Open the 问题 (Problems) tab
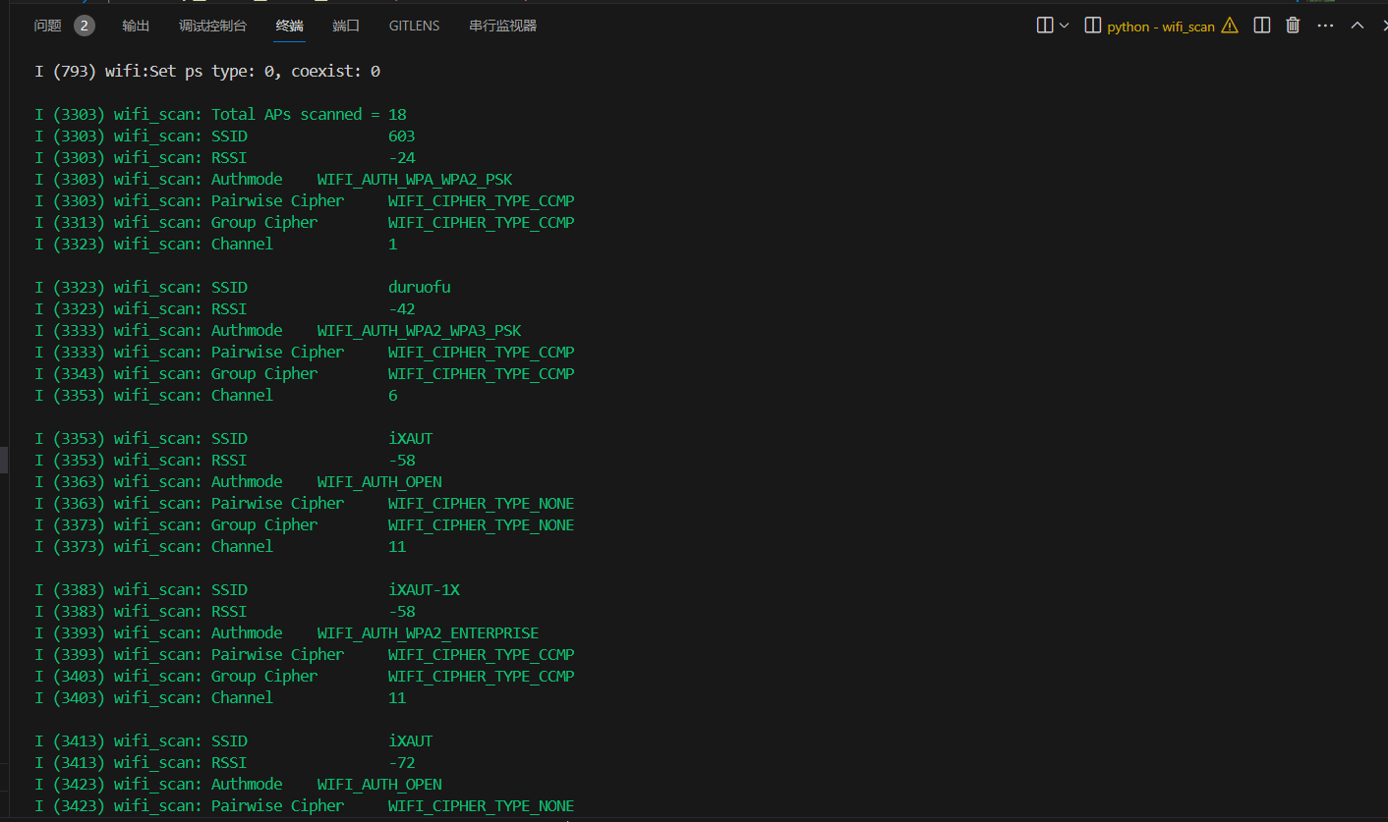This screenshot has width=1388, height=822. (47, 26)
